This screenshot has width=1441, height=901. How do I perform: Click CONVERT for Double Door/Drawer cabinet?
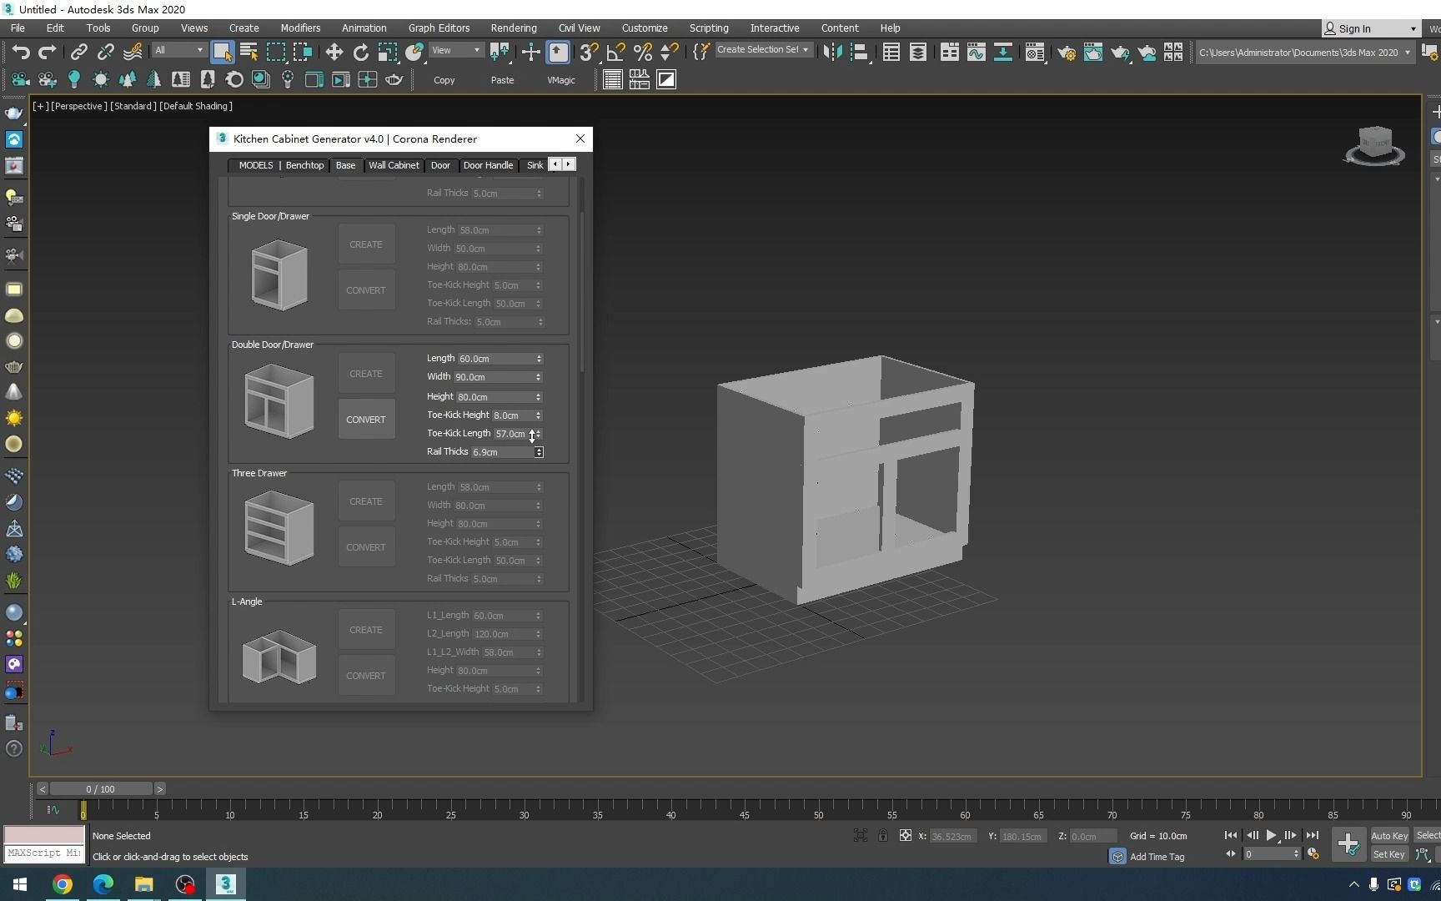[x=366, y=420]
